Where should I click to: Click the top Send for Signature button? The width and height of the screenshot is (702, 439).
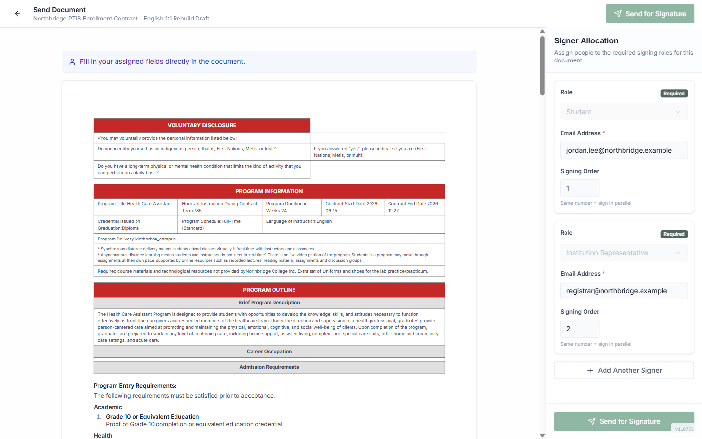coord(650,14)
